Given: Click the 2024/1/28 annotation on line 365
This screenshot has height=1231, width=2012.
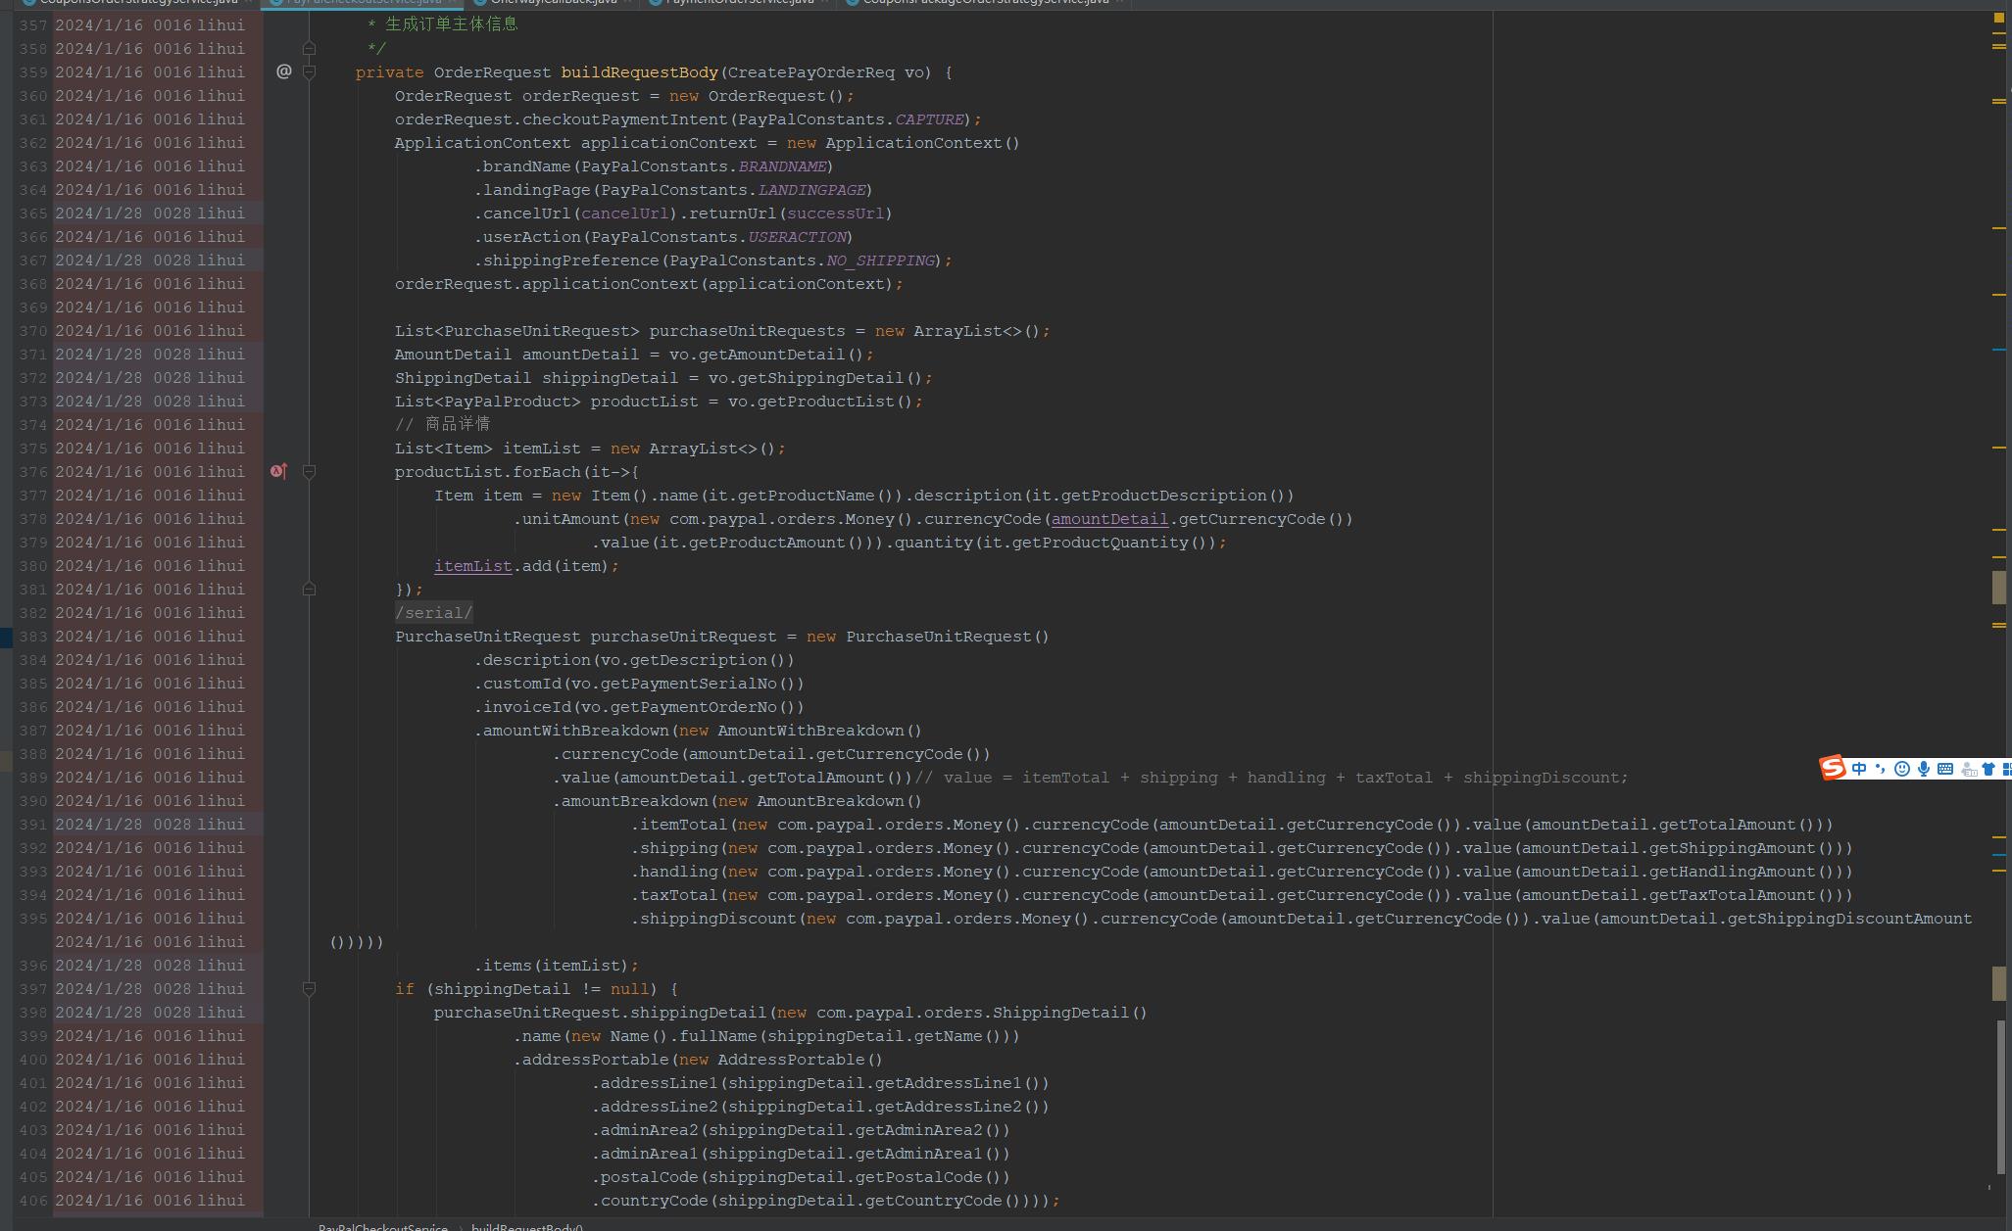Looking at the screenshot, I should click(99, 213).
